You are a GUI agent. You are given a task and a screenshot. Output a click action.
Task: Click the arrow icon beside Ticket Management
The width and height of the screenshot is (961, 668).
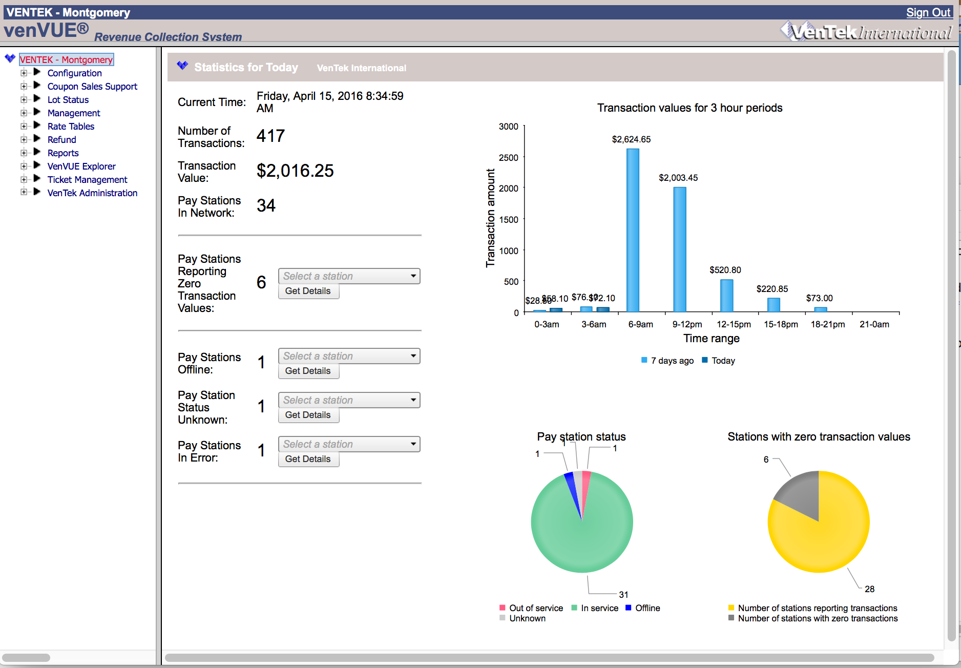coord(37,179)
